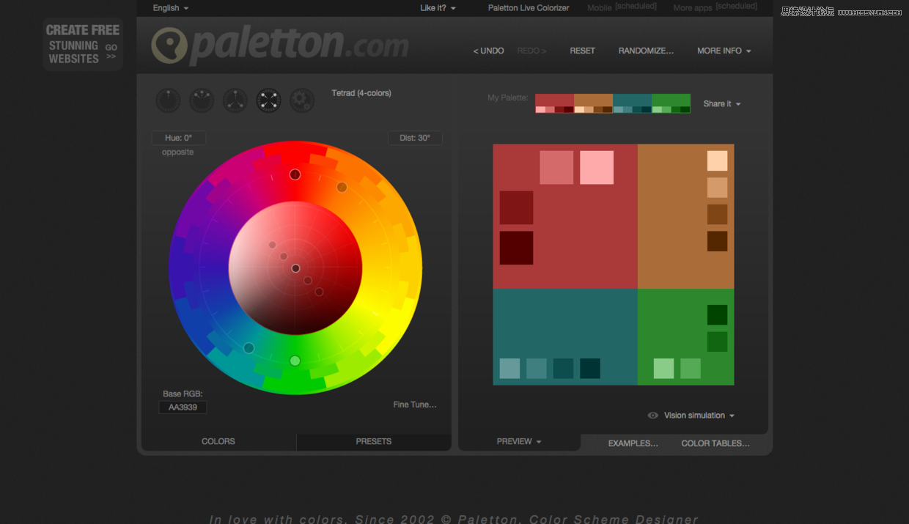This screenshot has width=909, height=524.
Task: Click the eye icon beside Vision simulation
Action: pyautogui.click(x=652, y=416)
